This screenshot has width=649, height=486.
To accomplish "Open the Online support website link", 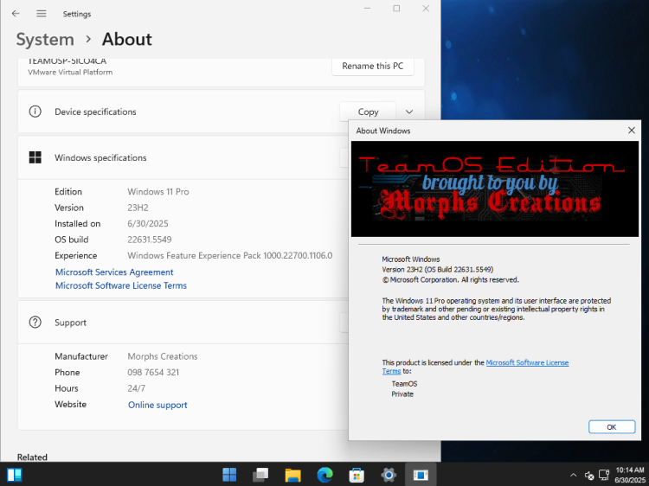I will tap(157, 405).
